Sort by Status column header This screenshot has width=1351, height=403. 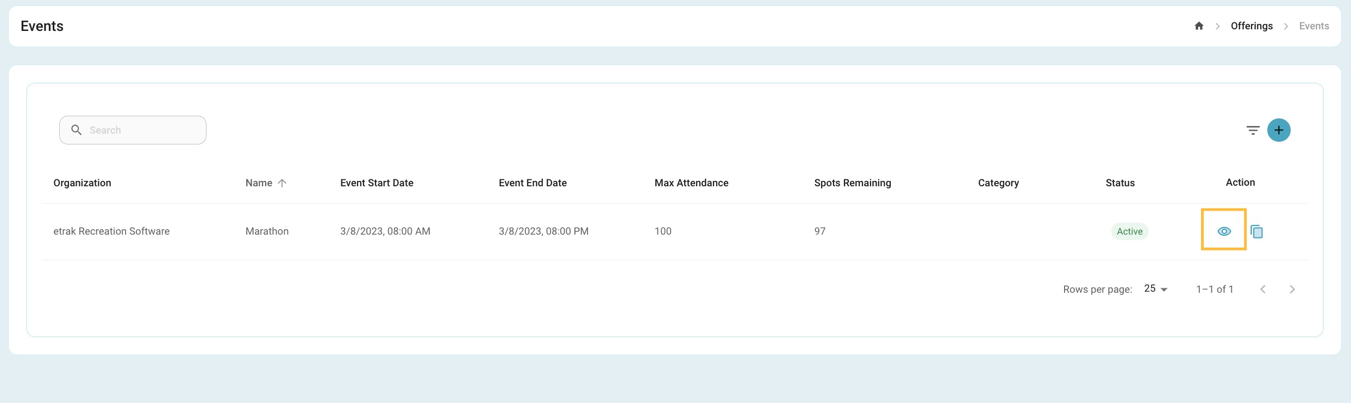click(x=1120, y=183)
